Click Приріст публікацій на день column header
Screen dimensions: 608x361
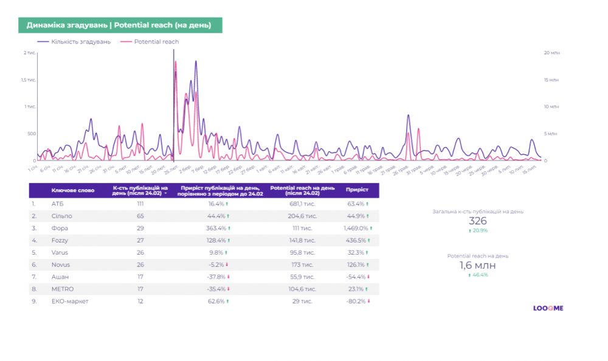(x=218, y=190)
